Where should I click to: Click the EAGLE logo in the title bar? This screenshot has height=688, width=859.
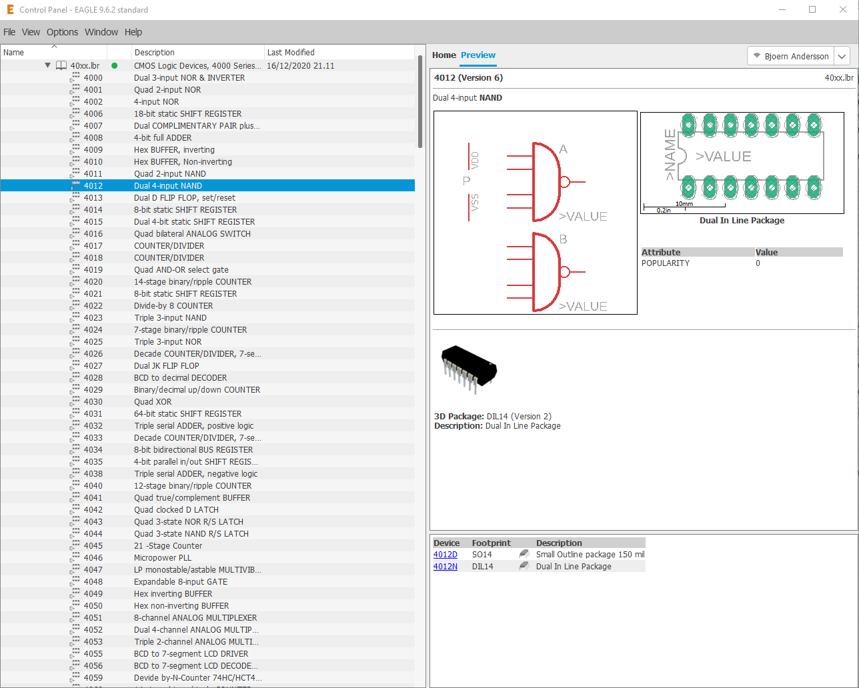[x=9, y=9]
